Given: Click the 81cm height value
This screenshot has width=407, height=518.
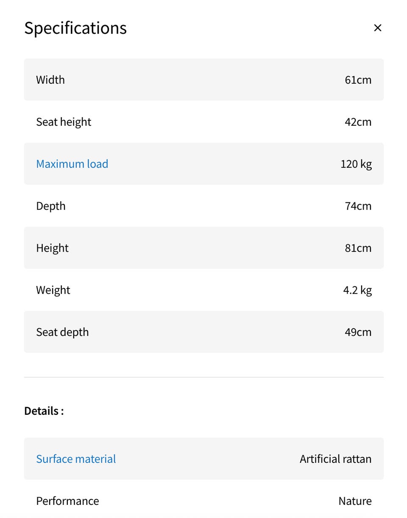Looking at the screenshot, I should pos(358,248).
